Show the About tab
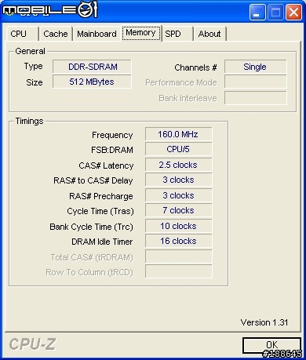306x360 pixels. 209,34
